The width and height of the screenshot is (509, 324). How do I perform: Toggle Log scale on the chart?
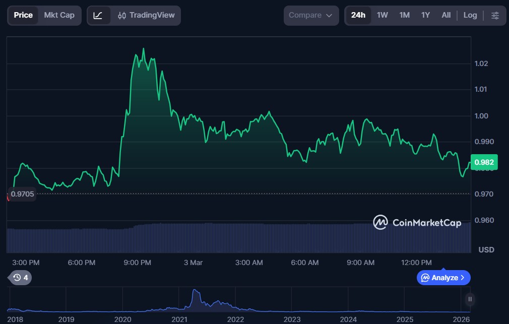pyautogui.click(x=470, y=15)
